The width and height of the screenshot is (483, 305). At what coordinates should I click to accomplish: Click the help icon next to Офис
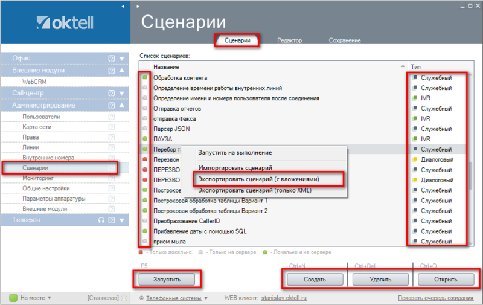[x=111, y=59]
